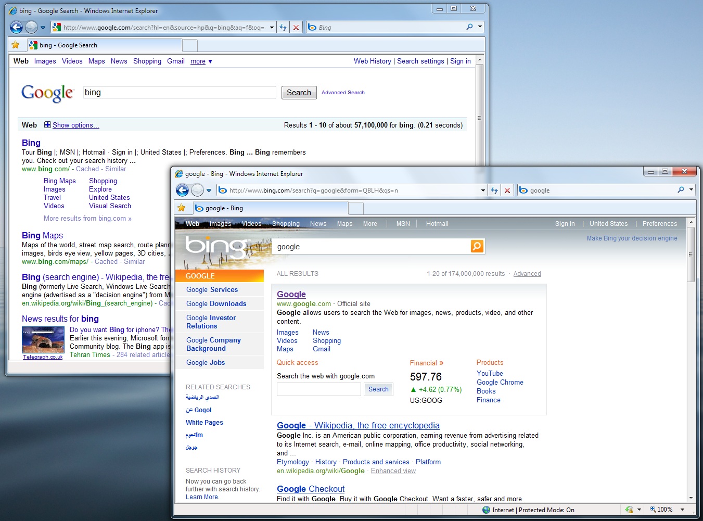Click Learn More under Search History
This screenshot has height=521, width=703.
tap(202, 497)
